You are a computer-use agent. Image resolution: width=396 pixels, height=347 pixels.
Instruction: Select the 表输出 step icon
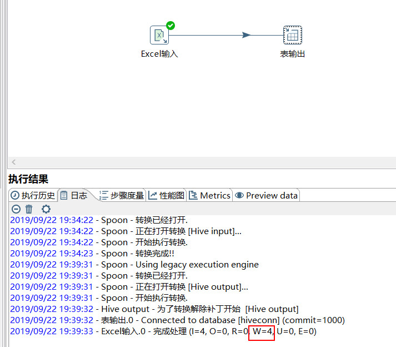pyautogui.click(x=293, y=35)
